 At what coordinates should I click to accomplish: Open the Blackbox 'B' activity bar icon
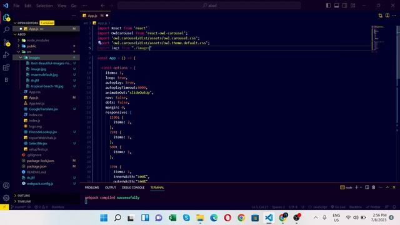pos(6,80)
